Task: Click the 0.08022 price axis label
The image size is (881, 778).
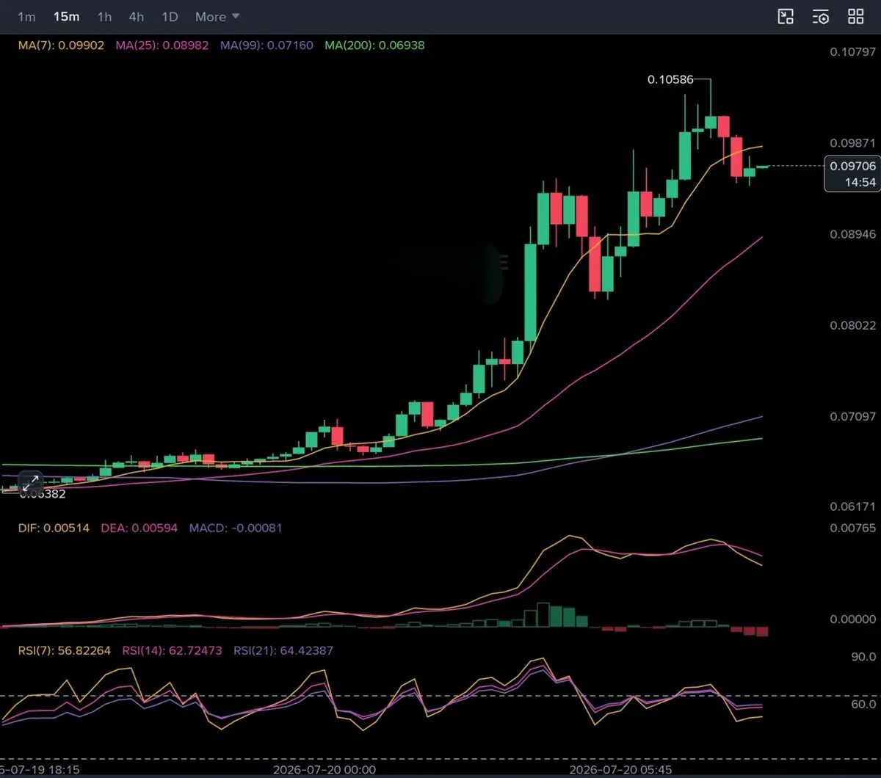Action: pos(852,326)
